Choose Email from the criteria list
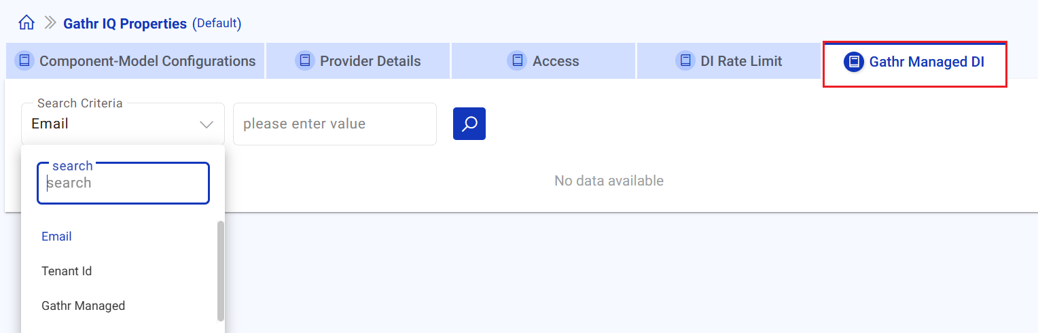Screen dimensions: 1038x333 pyautogui.click(x=57, y=236)
